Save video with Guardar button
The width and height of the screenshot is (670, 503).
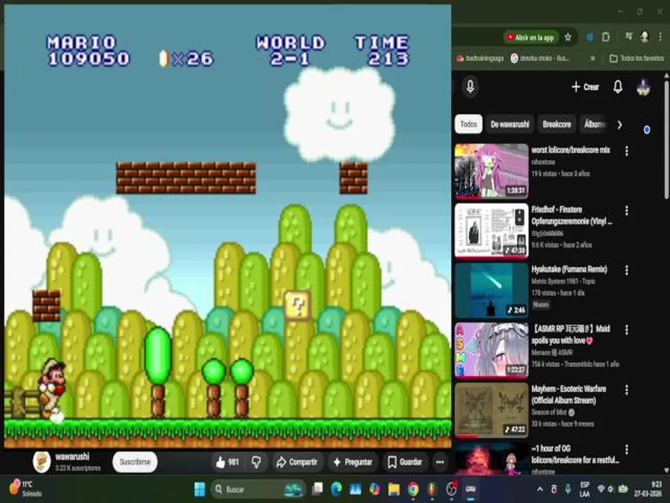(x=405, y=462)
